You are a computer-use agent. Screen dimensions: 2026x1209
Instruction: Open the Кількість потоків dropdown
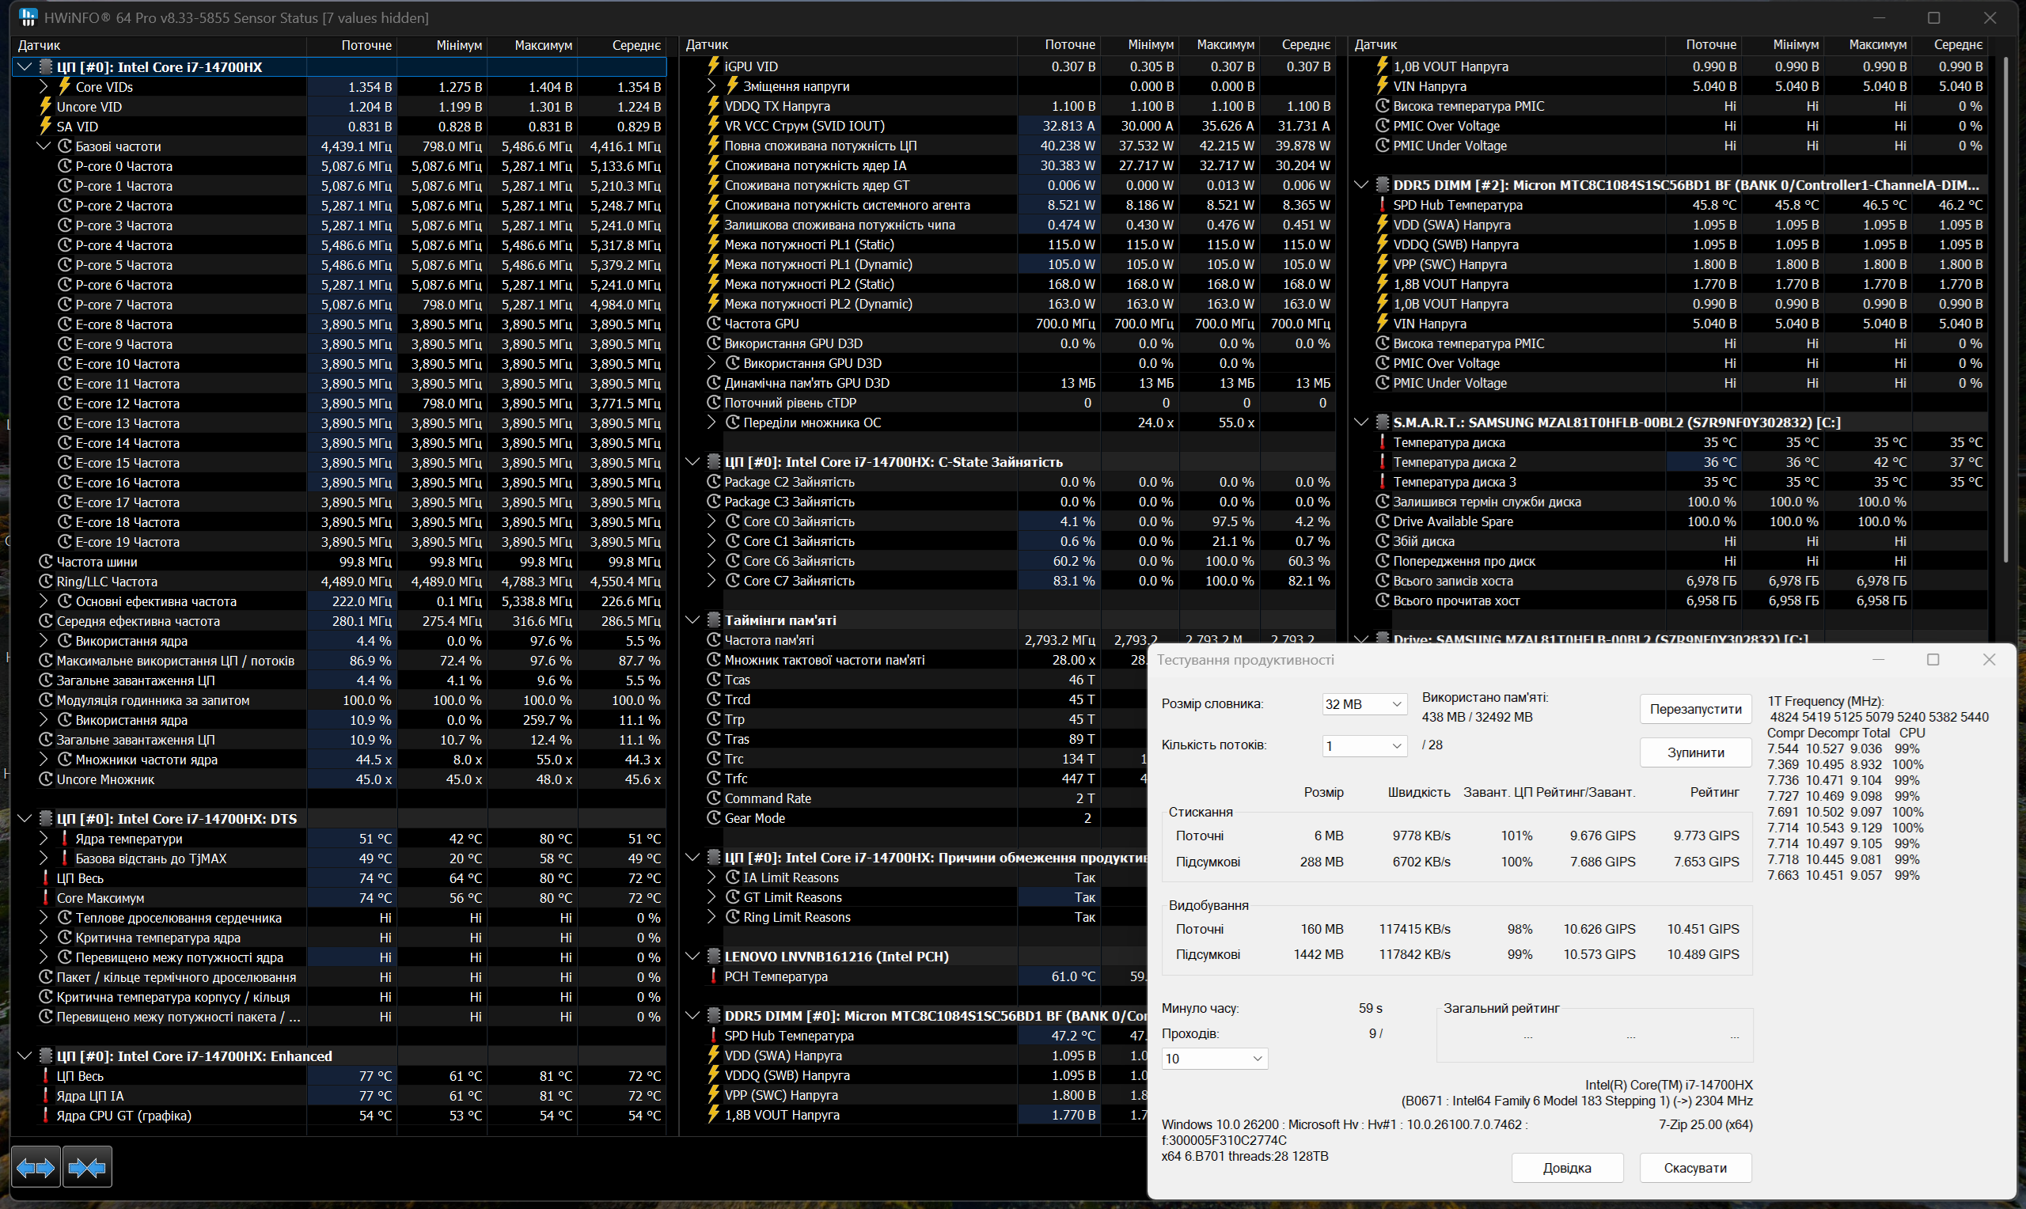coord(1364,745)
